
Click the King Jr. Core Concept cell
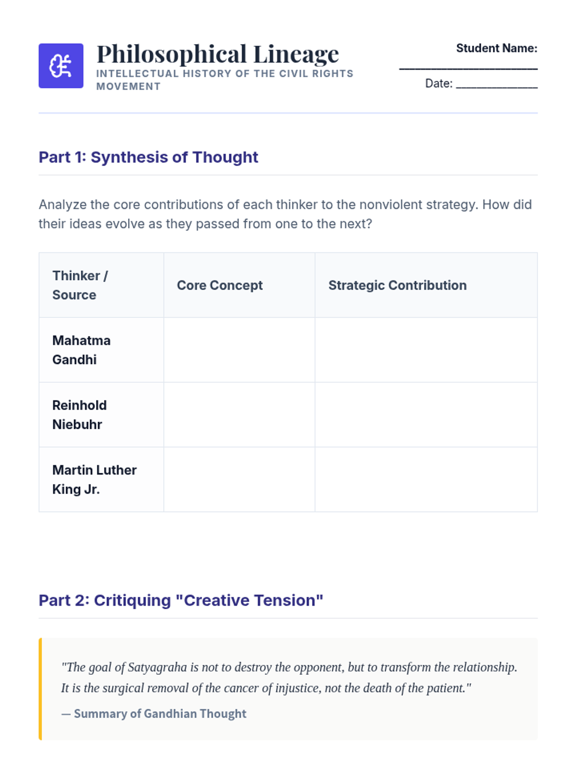click(239, 480)
